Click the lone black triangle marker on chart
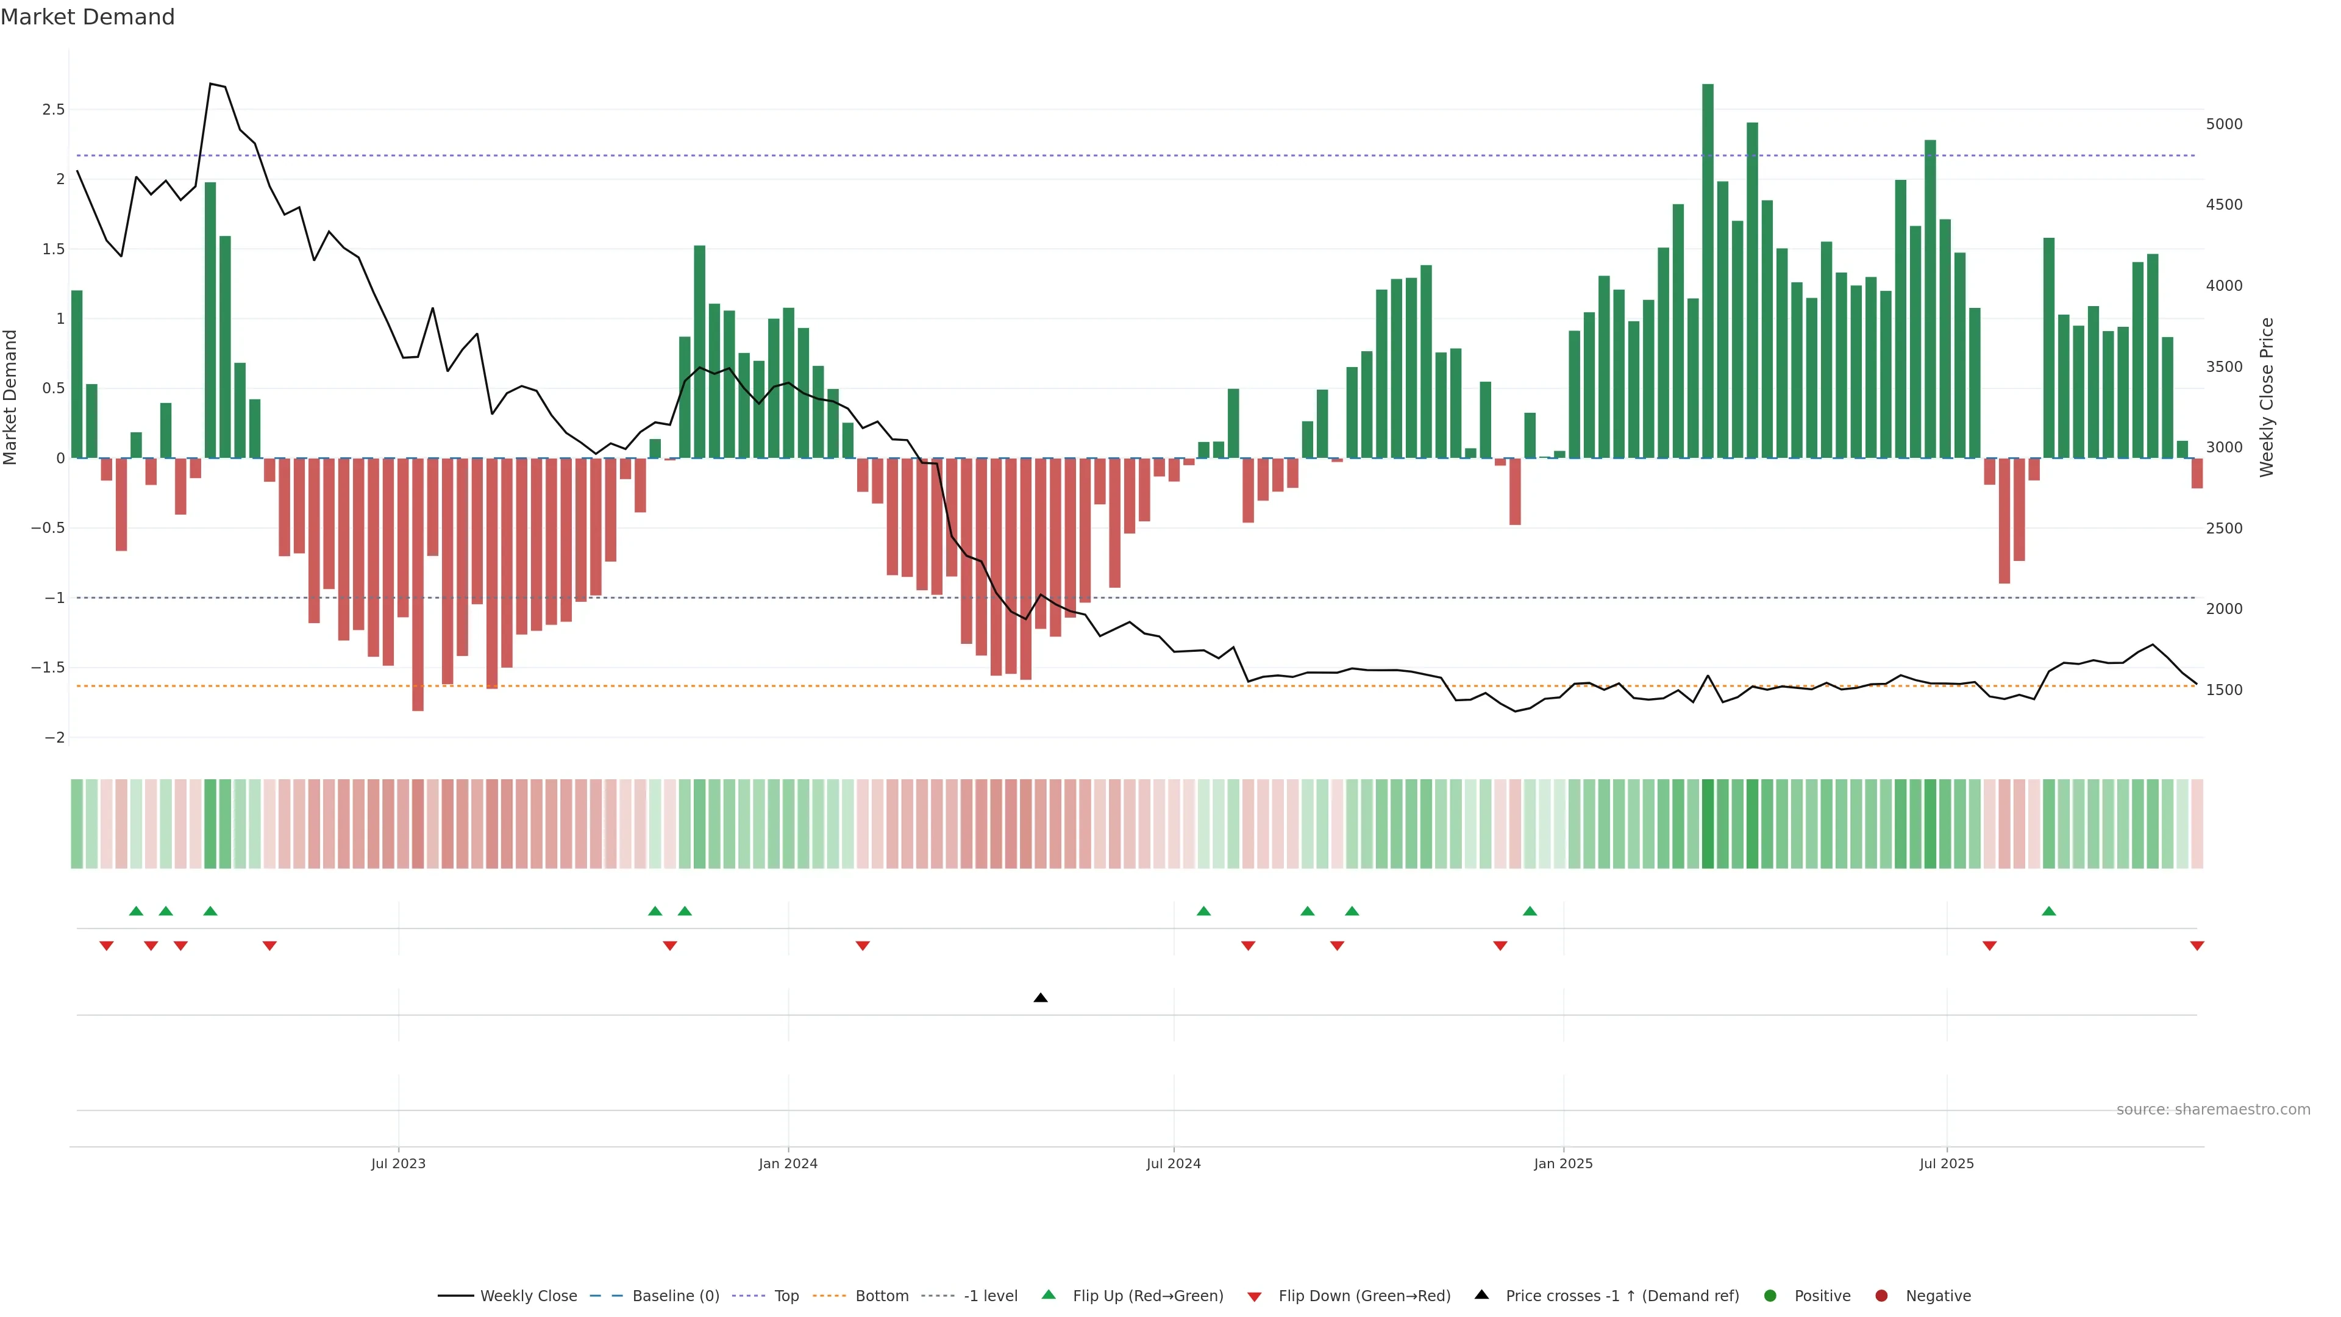Image resolution: width=2341 pixels, height=1317 pixels. pos(1041,998)
